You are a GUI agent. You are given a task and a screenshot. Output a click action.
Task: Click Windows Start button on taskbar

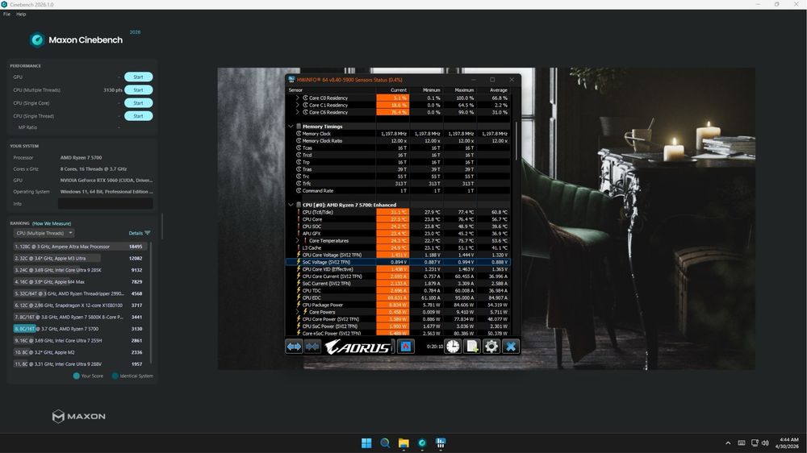366,443
